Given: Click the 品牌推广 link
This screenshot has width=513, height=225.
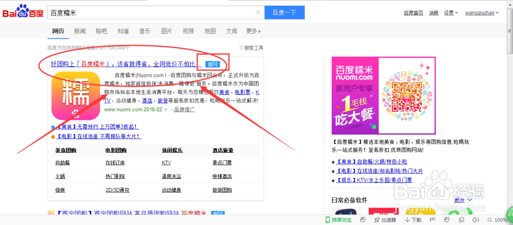Looking at the screenshot, I should pos(185,110).
